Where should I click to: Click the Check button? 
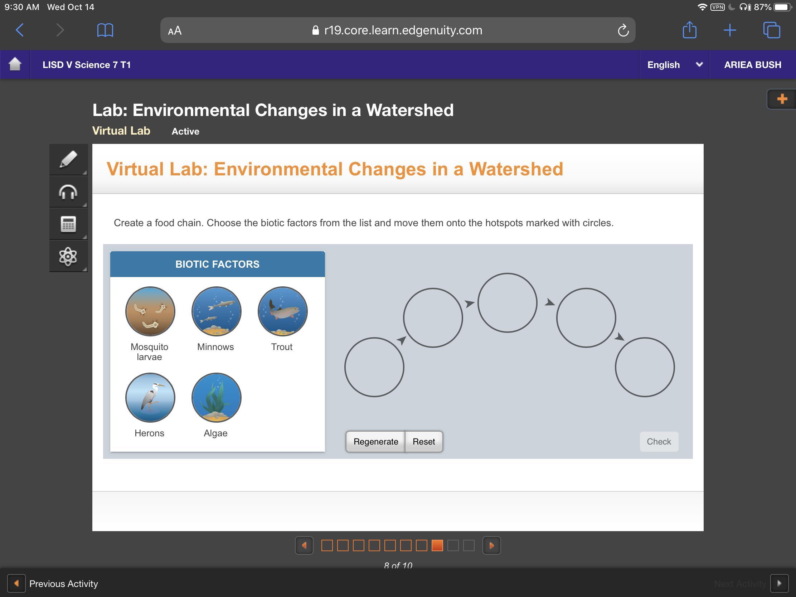pos(659,442)
